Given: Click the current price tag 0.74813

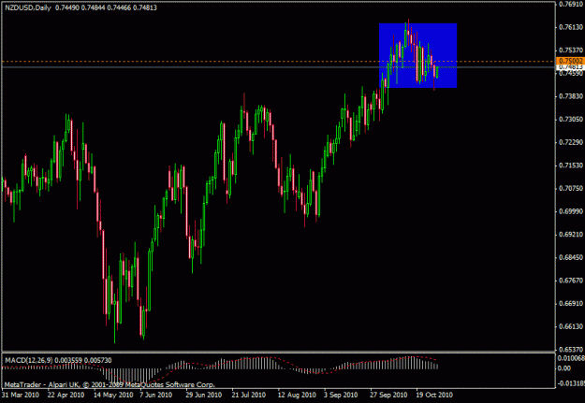Looking at the screenshot, I should [x=570, y=67].
